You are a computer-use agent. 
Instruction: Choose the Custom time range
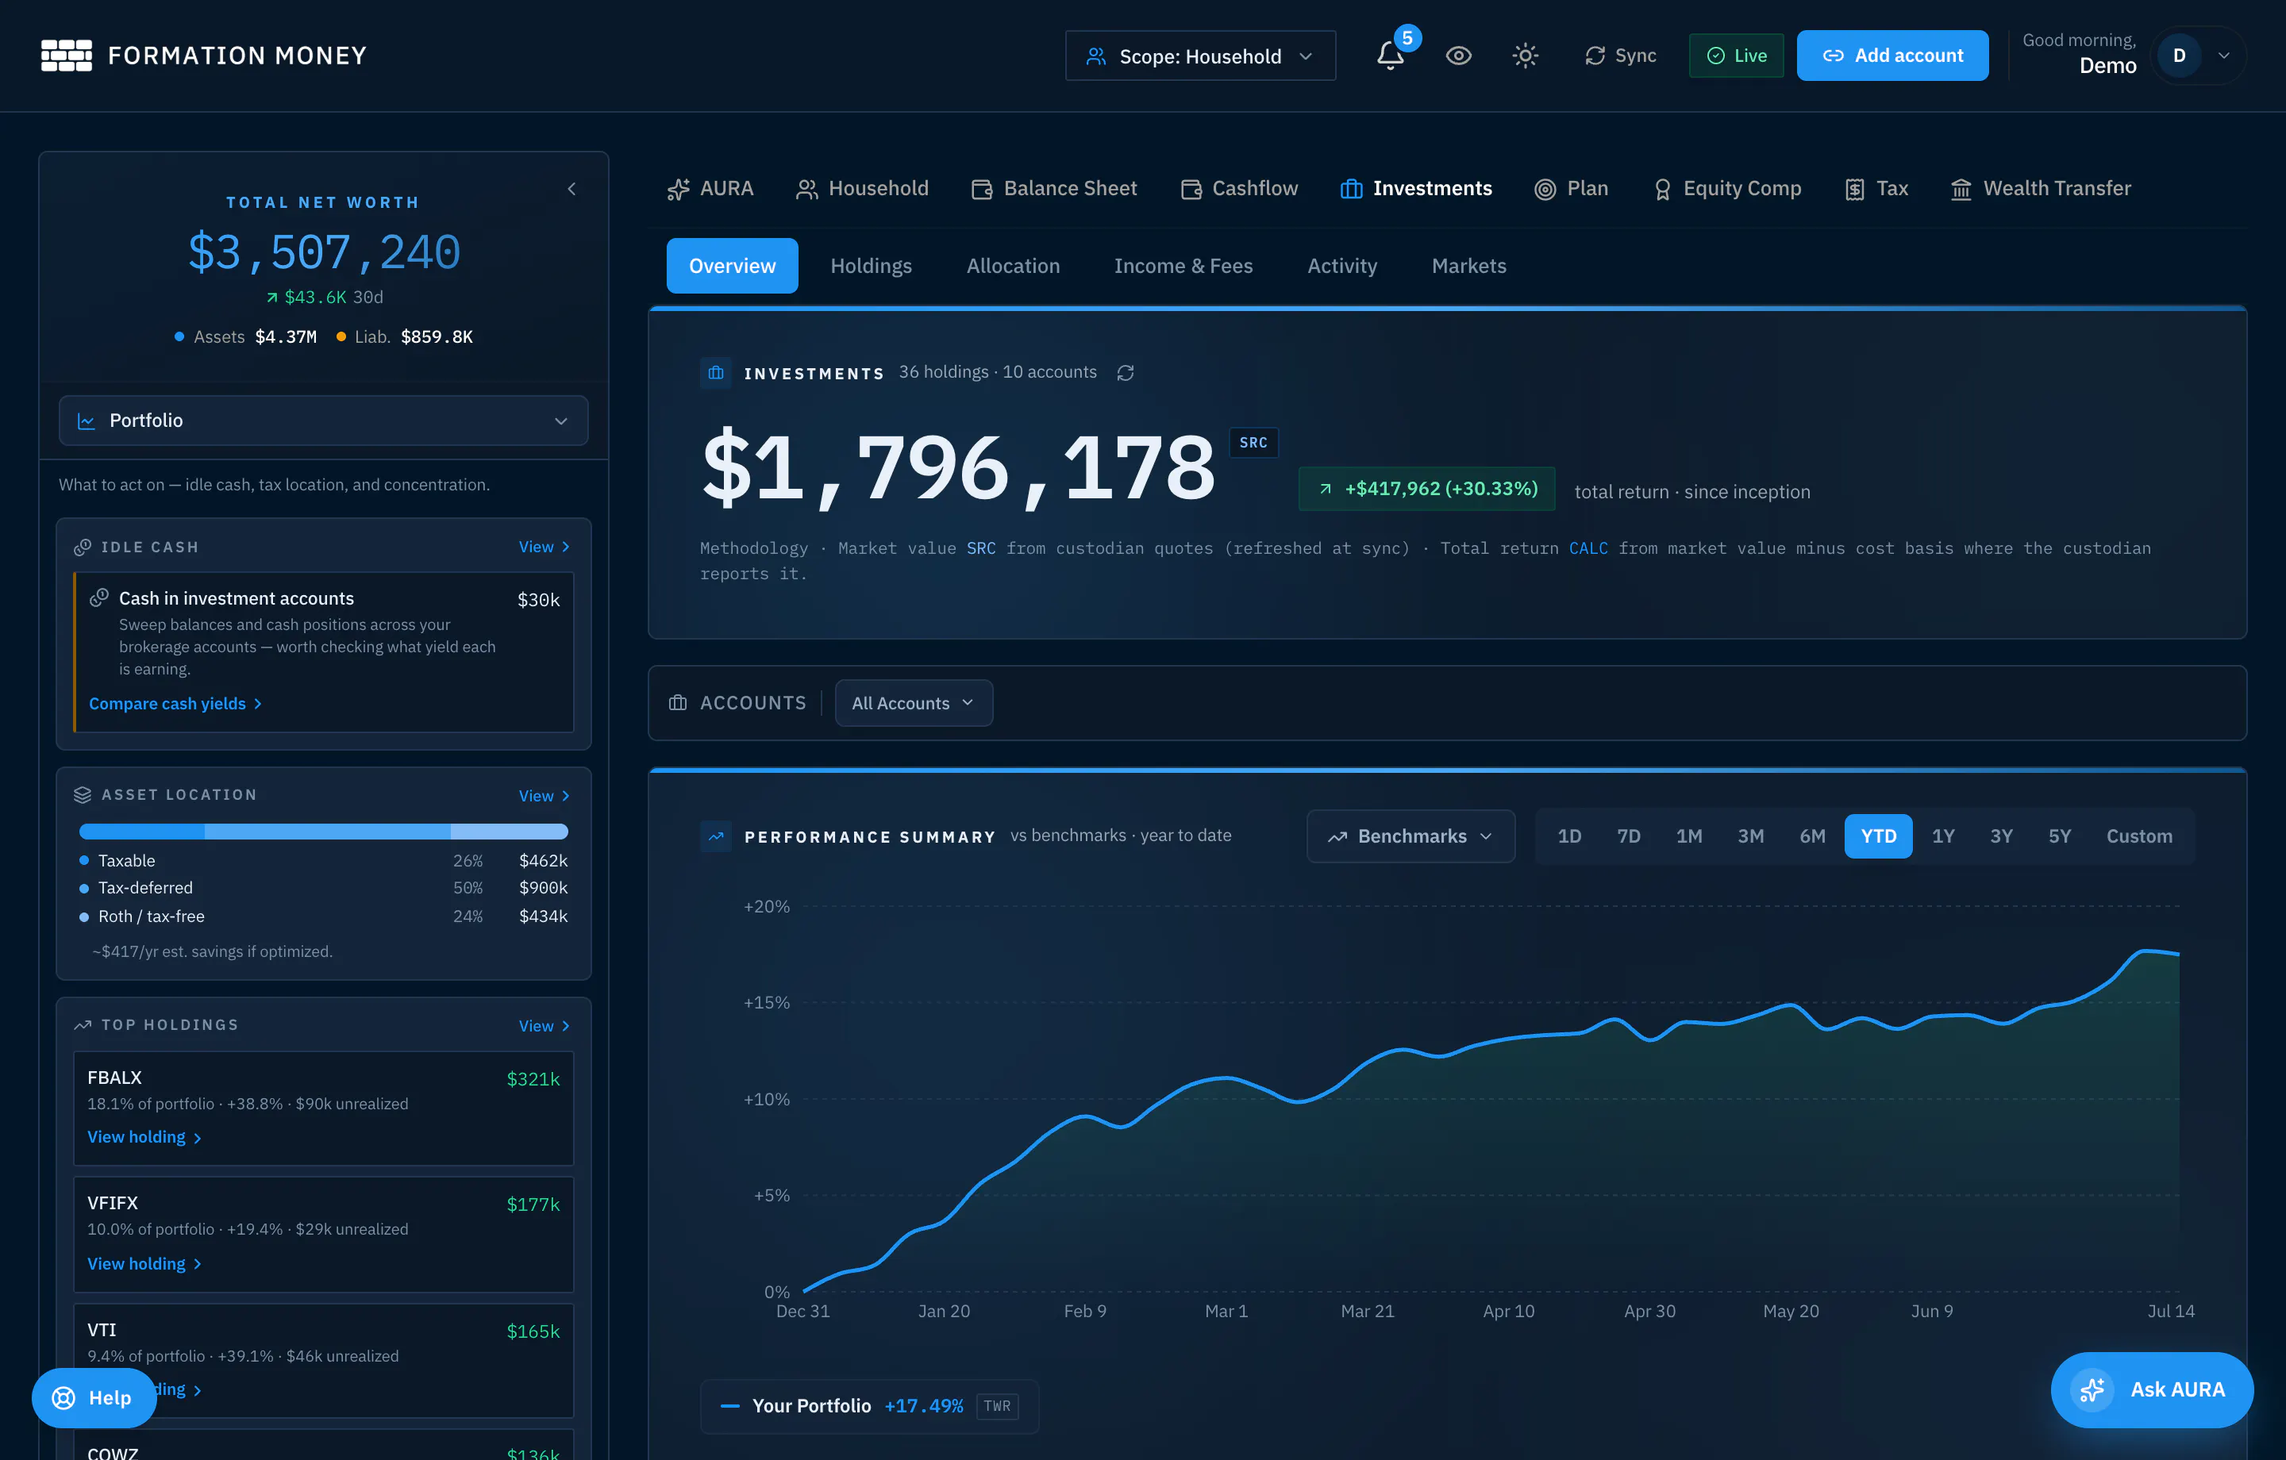(x=2139, y=836)
